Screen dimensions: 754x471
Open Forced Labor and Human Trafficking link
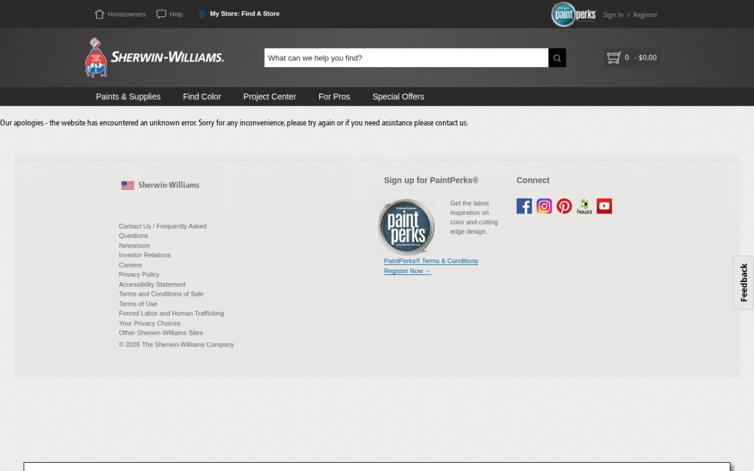click(x=172, y=313)
